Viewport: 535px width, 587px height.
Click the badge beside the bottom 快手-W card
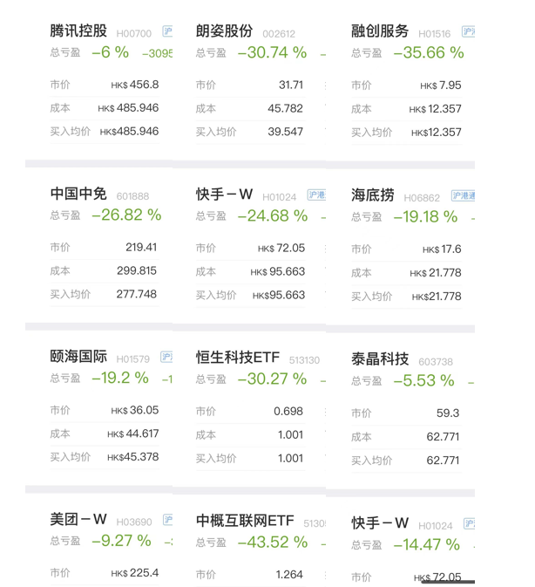[x=469, y=523]
